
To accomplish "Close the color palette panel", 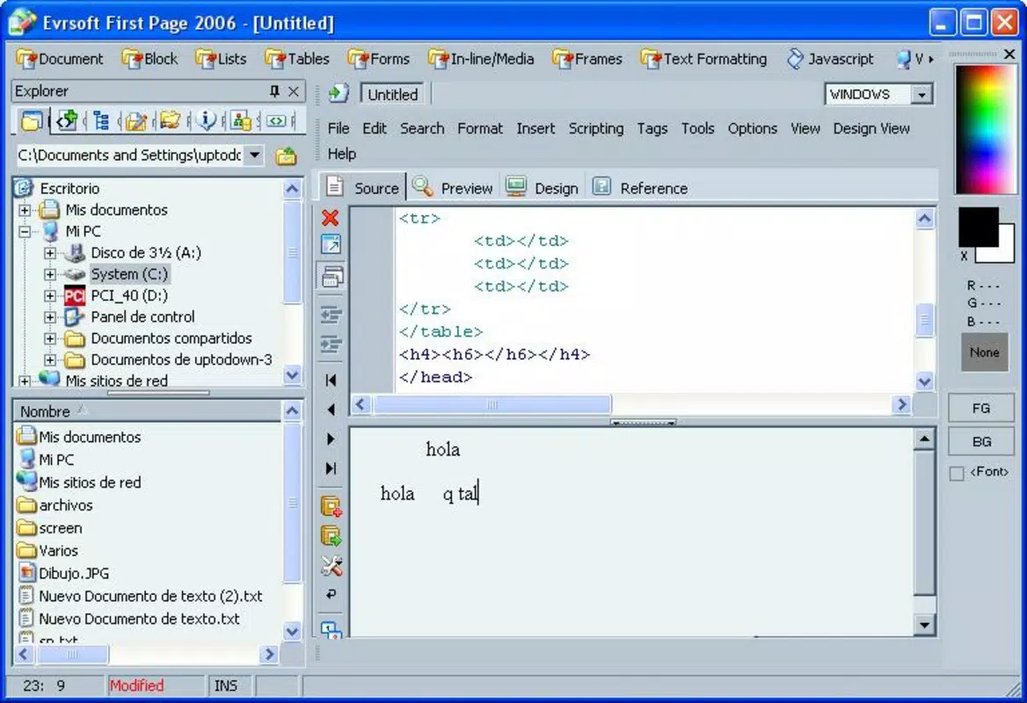I will (1009, 54).
